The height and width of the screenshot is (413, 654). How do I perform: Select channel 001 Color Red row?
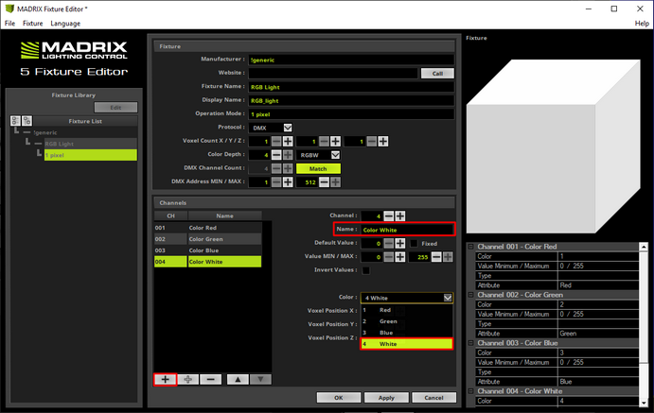pyautogui.click(x=207, y=228)
